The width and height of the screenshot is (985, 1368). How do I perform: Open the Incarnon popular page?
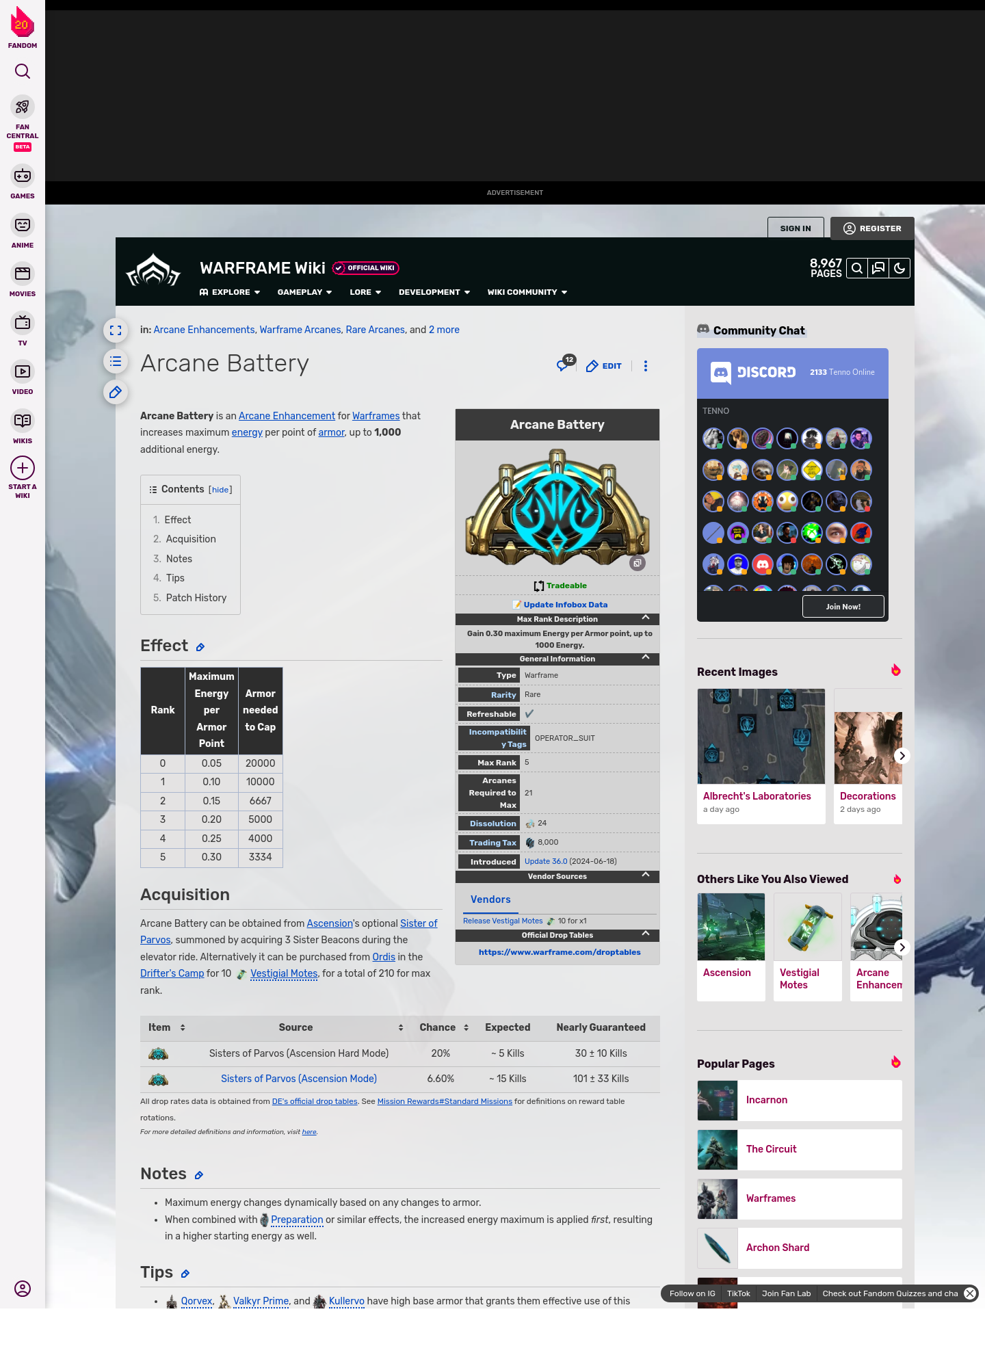(x=800, y=1100)
